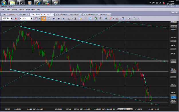Image resolution: width=179 pixels, height=112 pixels.
Task: Open dropdown arrow beside the disconnect icon
Action: pyautogui.click(x=19, y=18)
